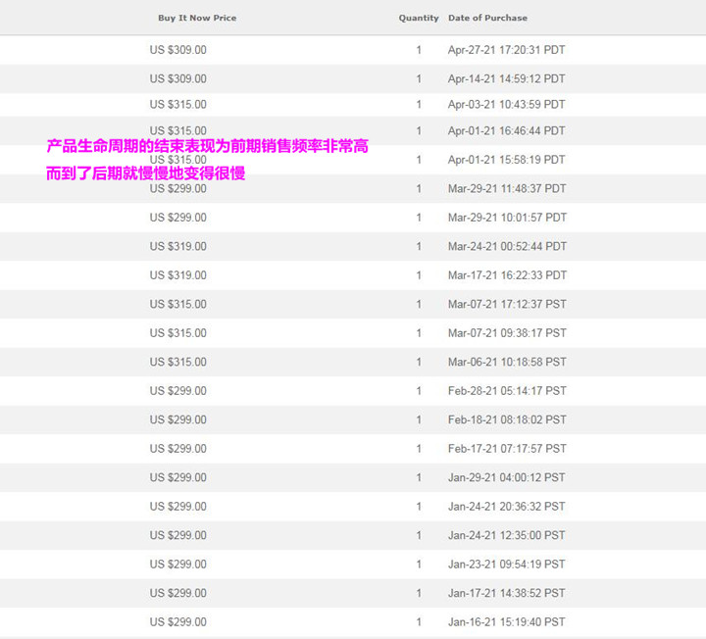Click the US $309.00 price in Apr-14-21 row
The height and width of the screenshot is (639, 706).
coord(178,78)
